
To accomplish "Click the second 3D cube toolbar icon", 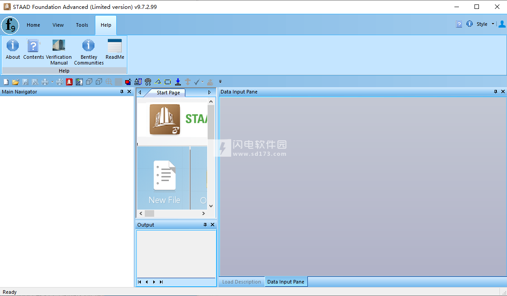I will (x=99, y=82).
